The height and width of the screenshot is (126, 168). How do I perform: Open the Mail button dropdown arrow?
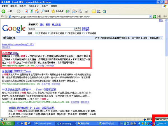click(x=77, y=11)
